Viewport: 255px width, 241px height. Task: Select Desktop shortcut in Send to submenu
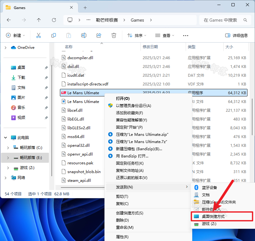[222, 216]
